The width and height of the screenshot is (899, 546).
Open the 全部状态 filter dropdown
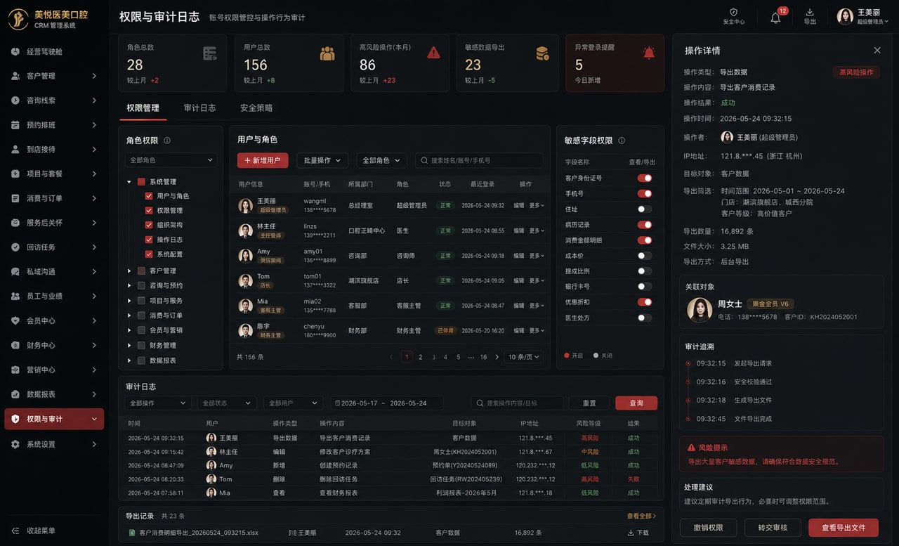(x=225, y=403)
